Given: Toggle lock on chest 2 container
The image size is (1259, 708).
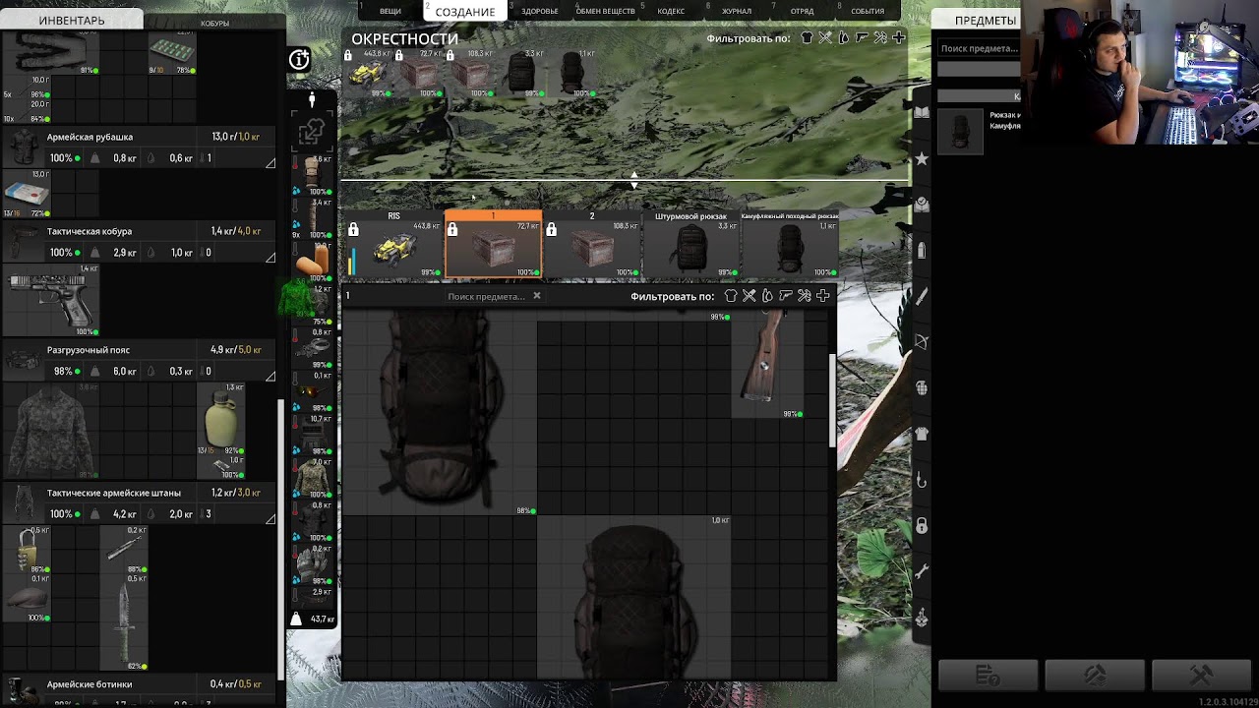Looking at the screenshot, I should click(x=551, y=230).
